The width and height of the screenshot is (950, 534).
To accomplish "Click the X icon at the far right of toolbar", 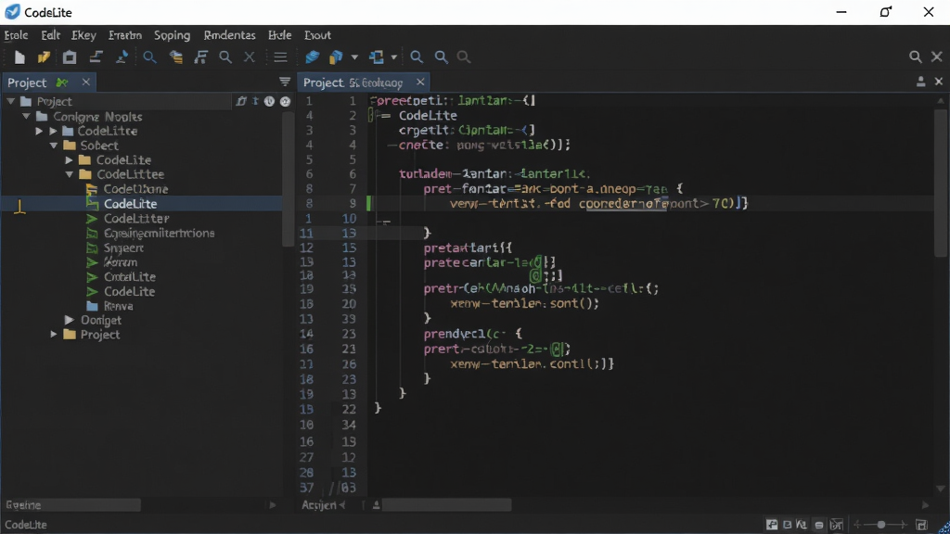I will 937,57.
